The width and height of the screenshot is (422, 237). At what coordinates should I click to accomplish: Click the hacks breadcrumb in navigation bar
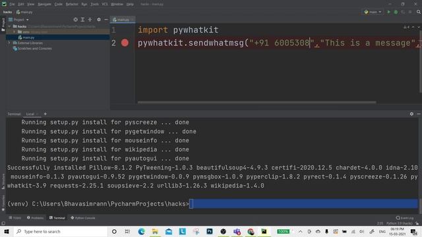(x=7, y=12)
